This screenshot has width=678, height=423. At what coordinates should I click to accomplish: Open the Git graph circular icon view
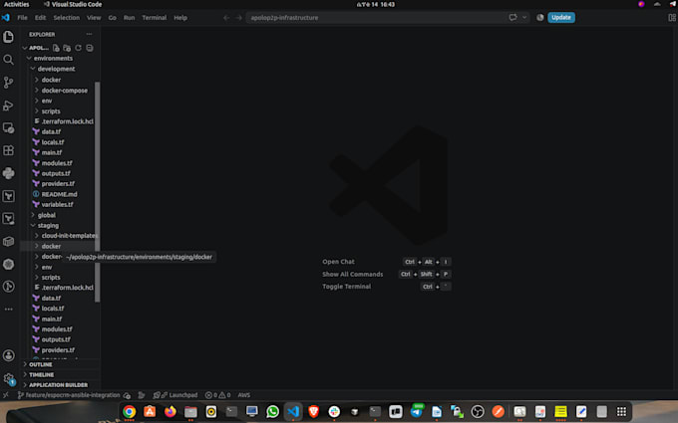click(8, 287)
